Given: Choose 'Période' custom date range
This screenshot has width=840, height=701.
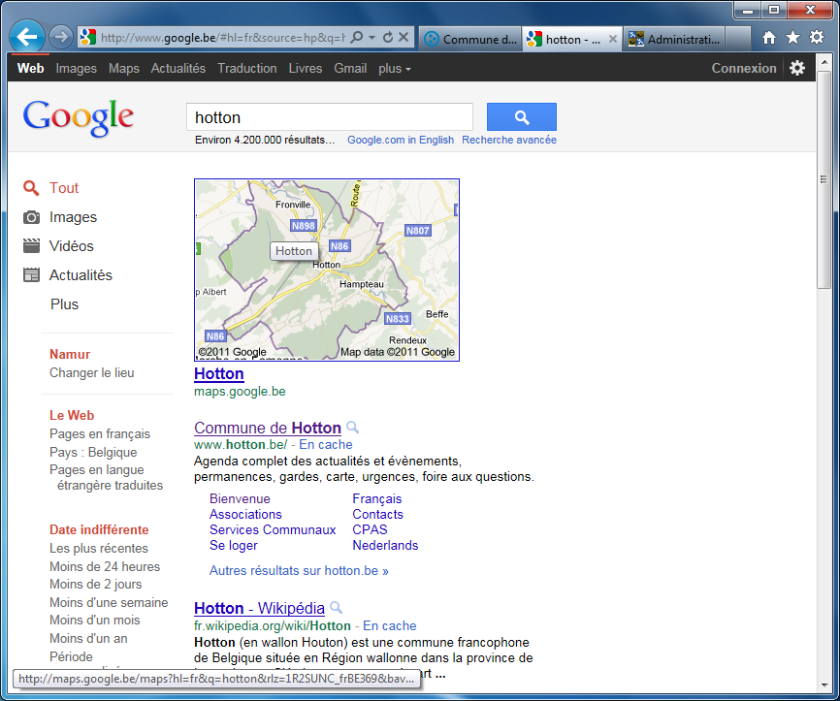Looking at the screenshot, I should coord(71,656).
